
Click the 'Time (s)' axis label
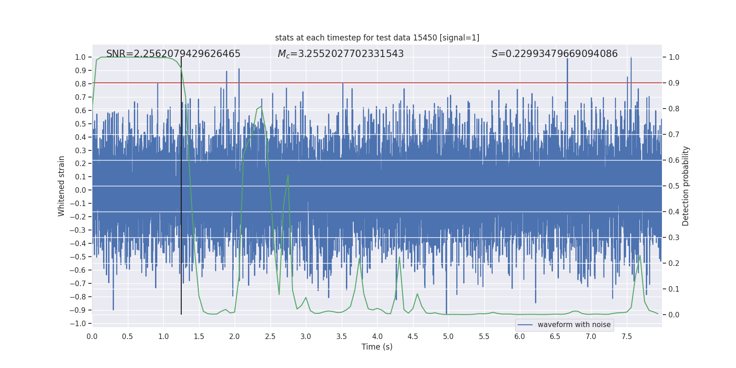pyautogui.click(x=377, y=347)
